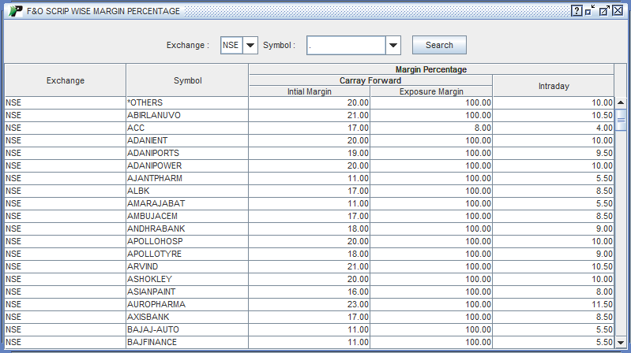Click the help question mark icon
This screenshot has width=631, height=353.
[577, 11]
